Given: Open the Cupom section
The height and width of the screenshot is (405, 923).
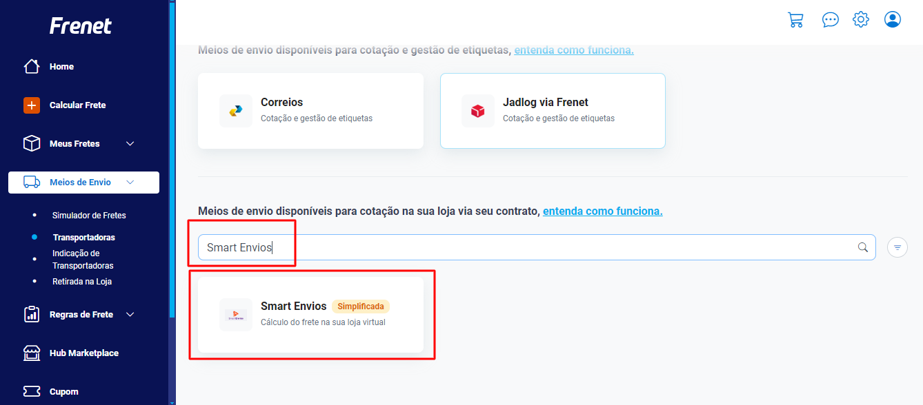Looking at the screenshot, I should (63, 392).
